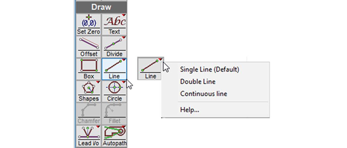Image resolution: width=347 pixels, height=148 pixels.
Task: Open the Shapes tool
Action: (88, 91)
